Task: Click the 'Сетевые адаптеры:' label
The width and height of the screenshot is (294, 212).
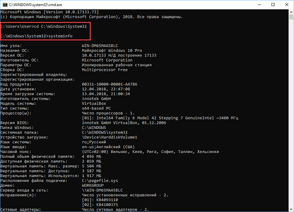Action: 21,210
